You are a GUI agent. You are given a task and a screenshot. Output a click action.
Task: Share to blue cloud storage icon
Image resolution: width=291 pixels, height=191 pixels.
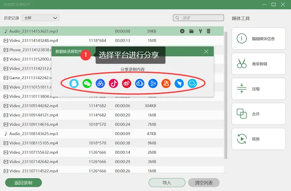coord(140,83)
